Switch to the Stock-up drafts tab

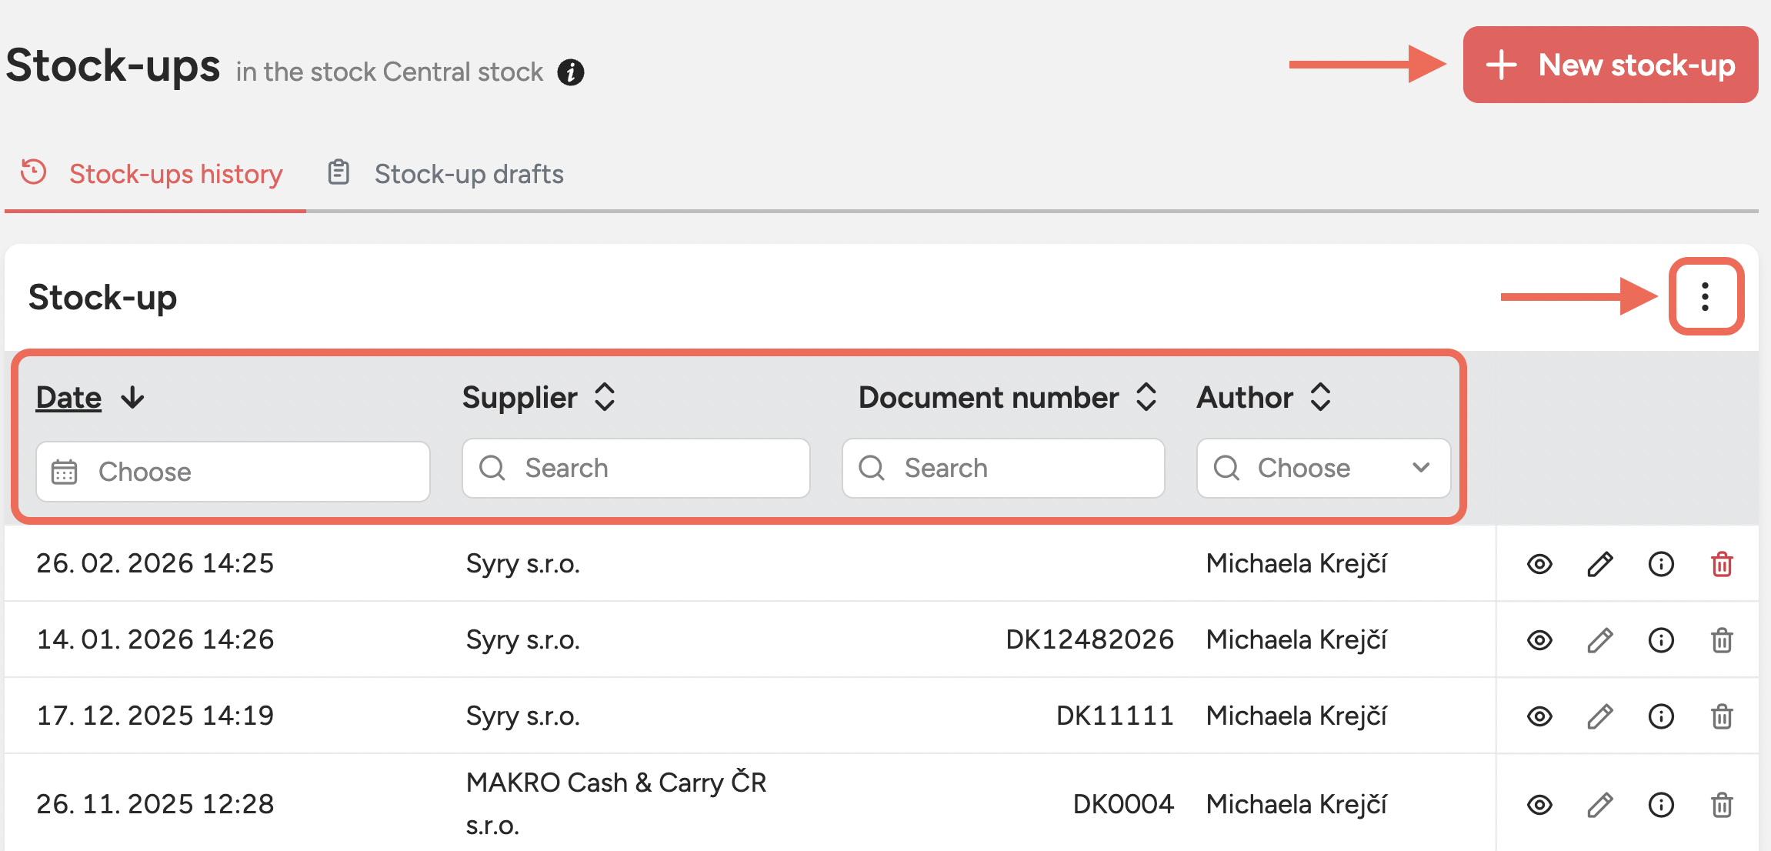(x=469, y=174)
